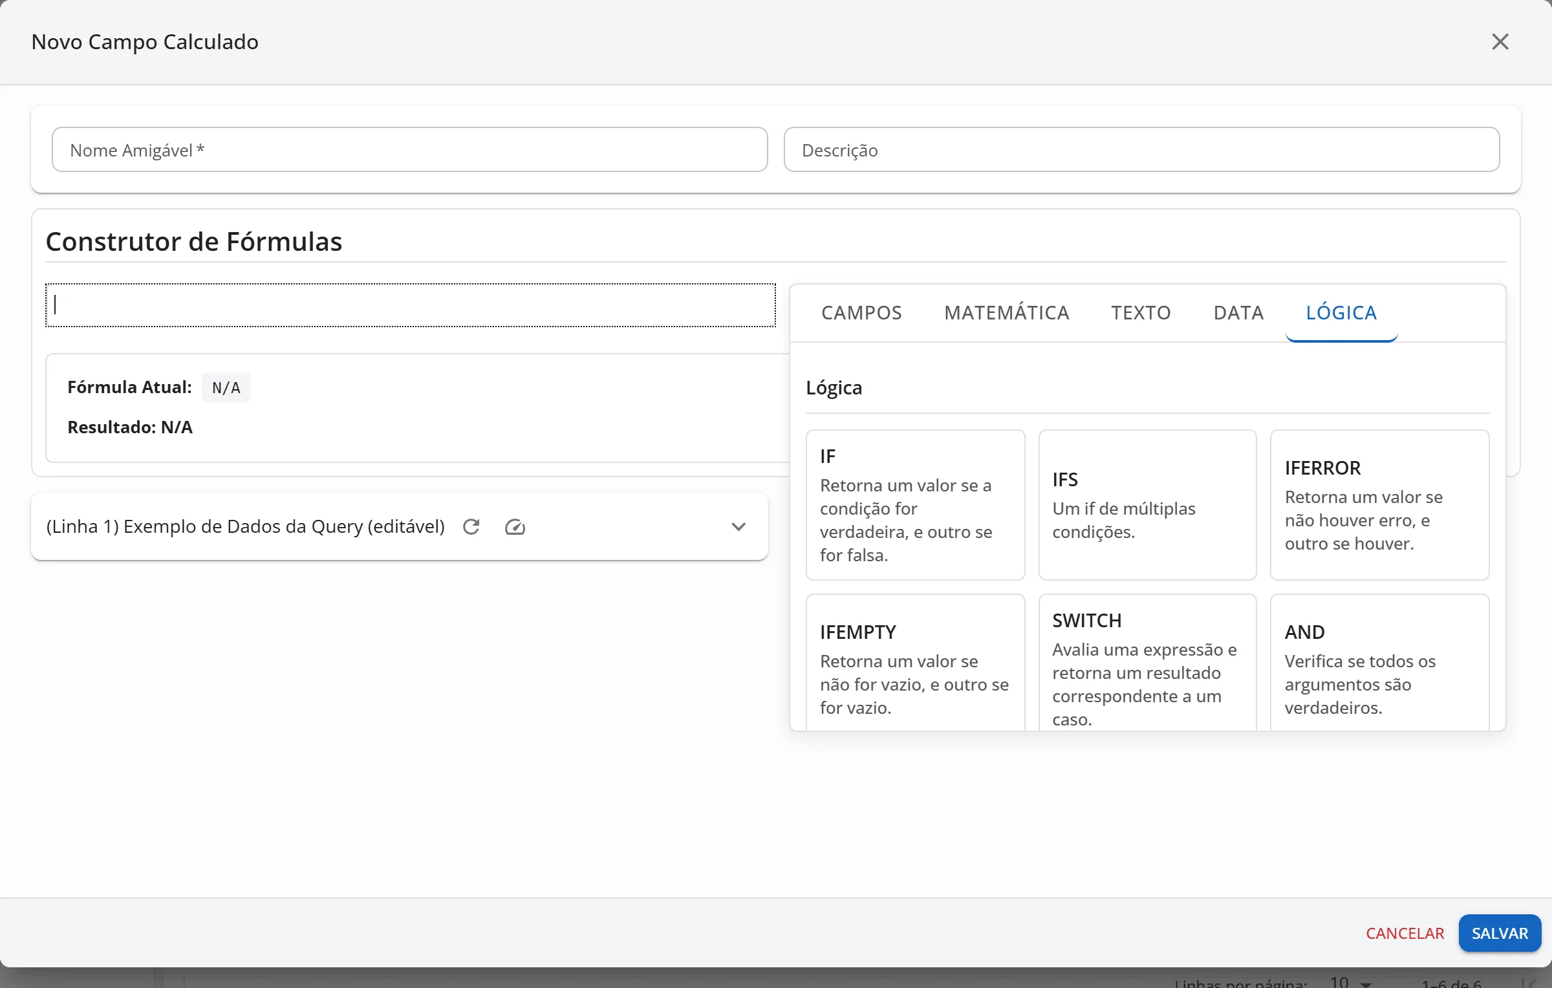Image resolution: width=1552 pixels, height=988 pixels.
Task: Insert the IFS function card
Action: [1147, 505]
